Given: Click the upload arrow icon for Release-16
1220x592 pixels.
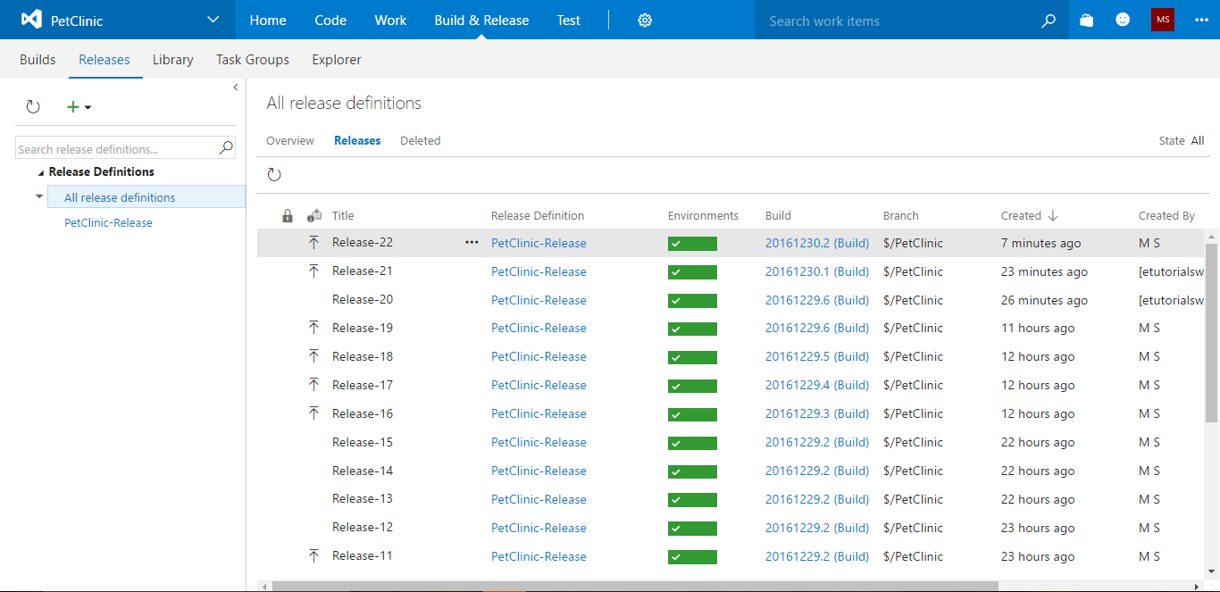Looking at the screenshot, I should click(x=313, y=413).
